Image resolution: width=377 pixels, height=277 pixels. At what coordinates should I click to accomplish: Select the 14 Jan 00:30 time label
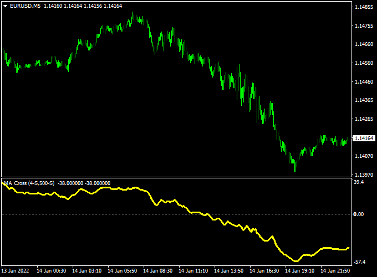coord(51,271)
